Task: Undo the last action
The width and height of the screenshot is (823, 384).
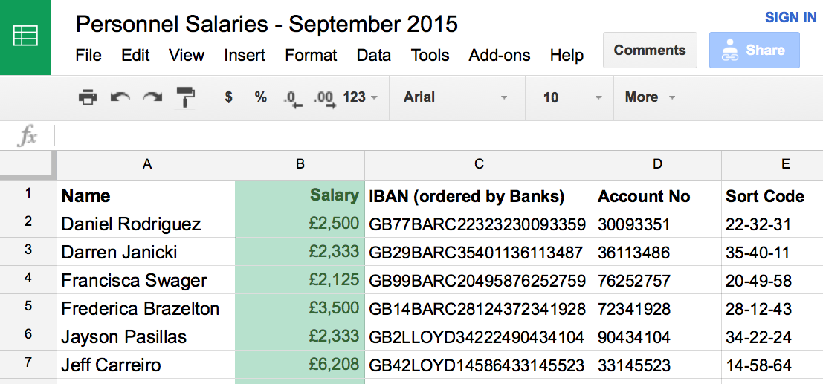Action: click(120, 97)
